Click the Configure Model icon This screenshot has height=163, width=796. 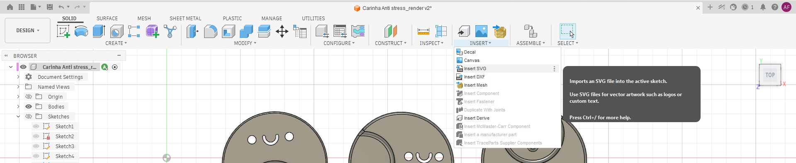tap(322, 31)
